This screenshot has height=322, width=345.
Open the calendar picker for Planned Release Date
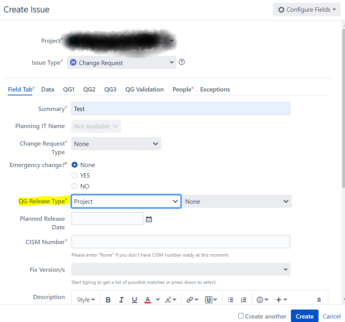149,219
